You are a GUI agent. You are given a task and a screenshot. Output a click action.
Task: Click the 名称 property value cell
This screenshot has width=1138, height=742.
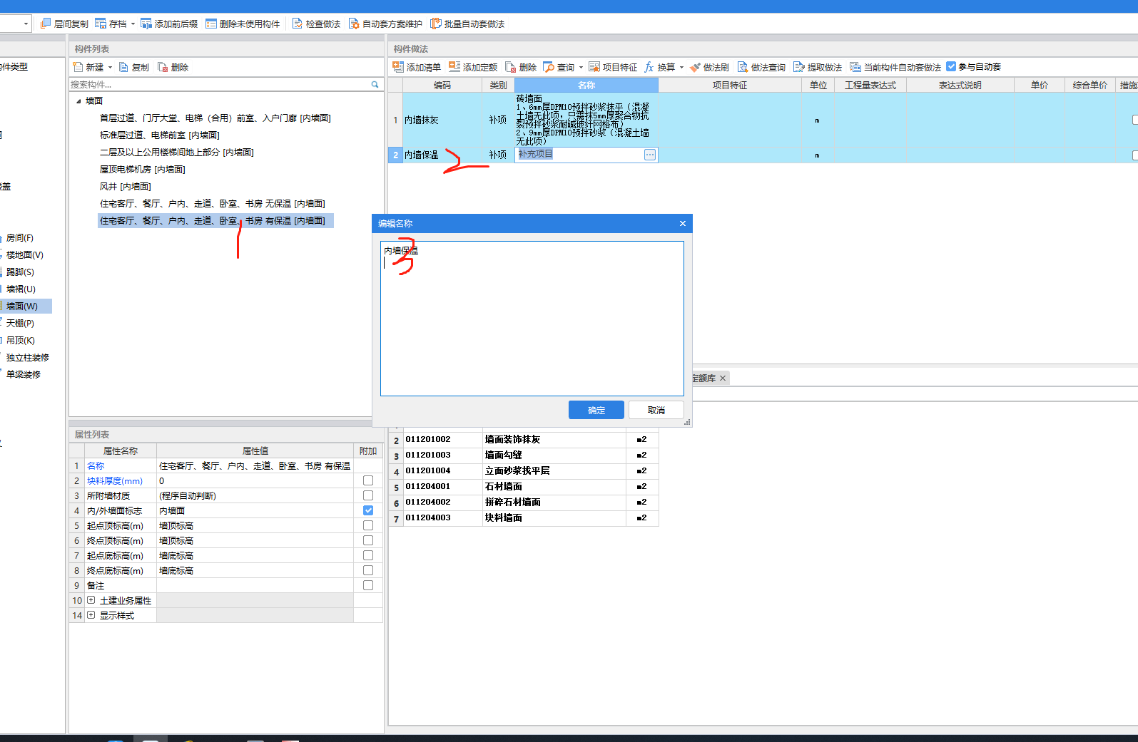pos(255,465)
